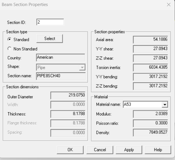Click the Torsion inertia value field
The image size is (175, 160).
point(150,67)
